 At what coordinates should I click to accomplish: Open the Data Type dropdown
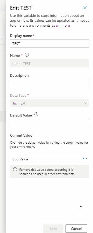[x=50, y=103]
